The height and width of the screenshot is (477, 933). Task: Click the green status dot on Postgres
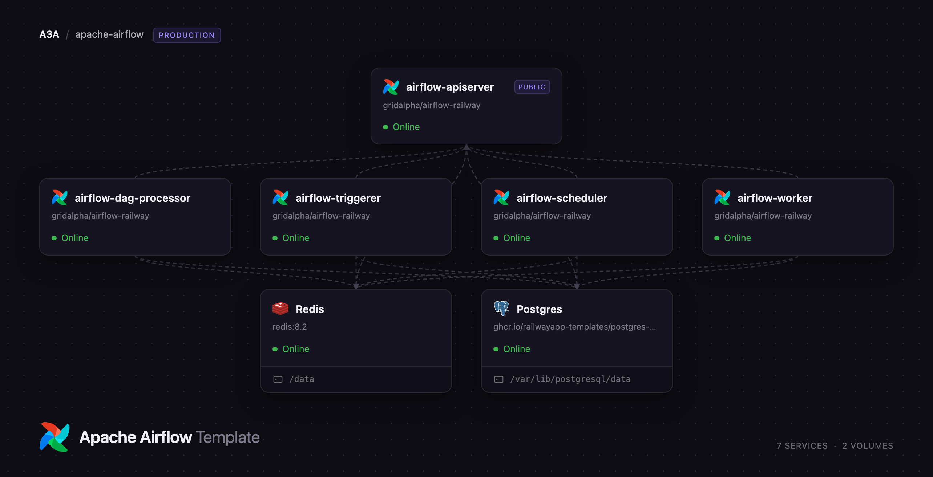coord(496,349)
